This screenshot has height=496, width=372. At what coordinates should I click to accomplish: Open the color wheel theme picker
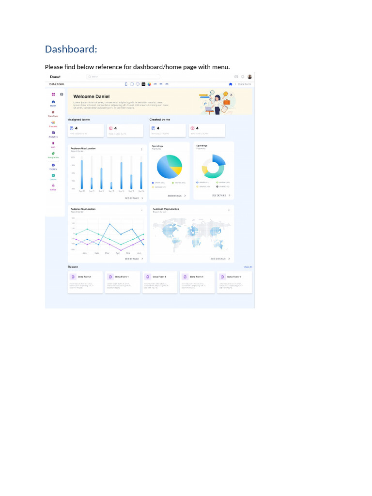[149, 84]
